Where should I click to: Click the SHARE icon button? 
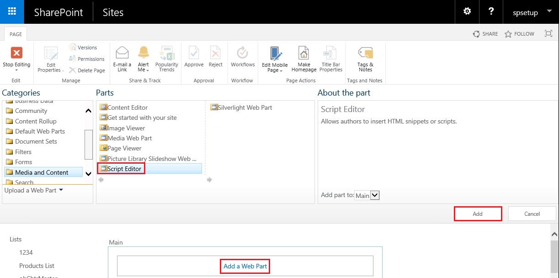click(485, 34)
